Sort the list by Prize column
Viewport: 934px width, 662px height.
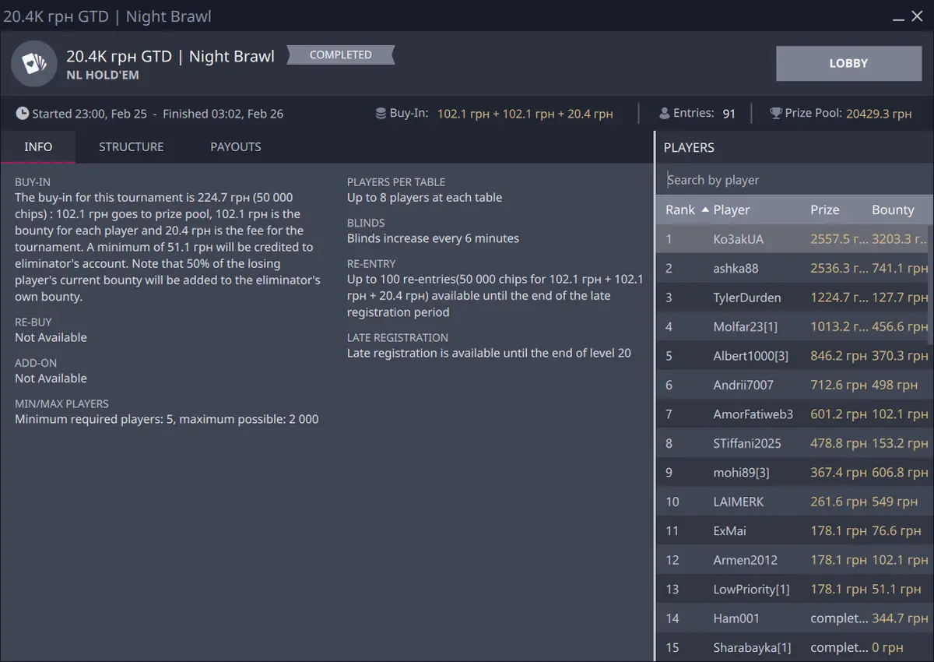pos(824,210)
